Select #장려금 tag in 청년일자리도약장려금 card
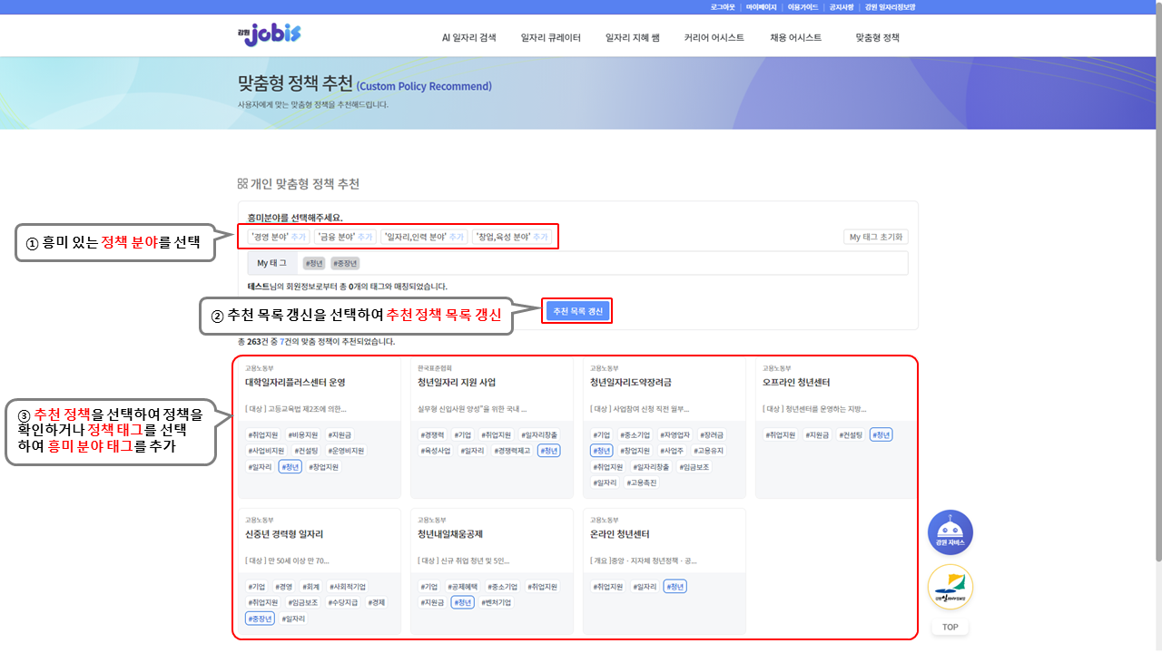 [712, 435]
